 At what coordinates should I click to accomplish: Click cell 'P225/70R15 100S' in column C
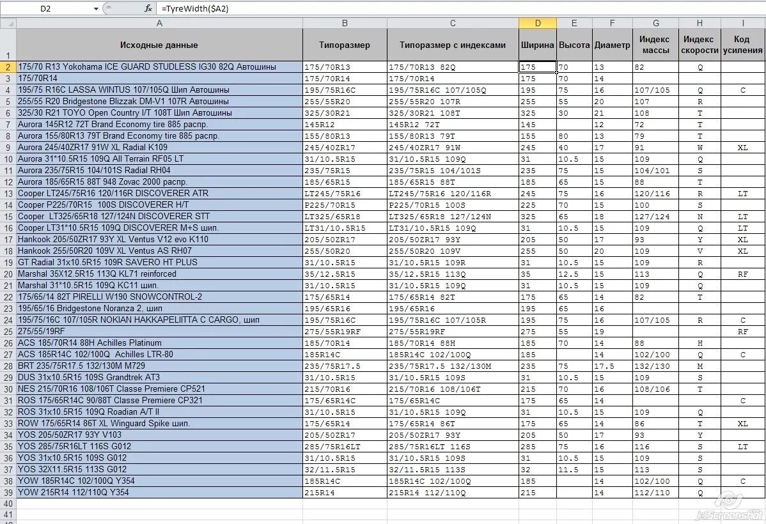(x=453, y=205)
